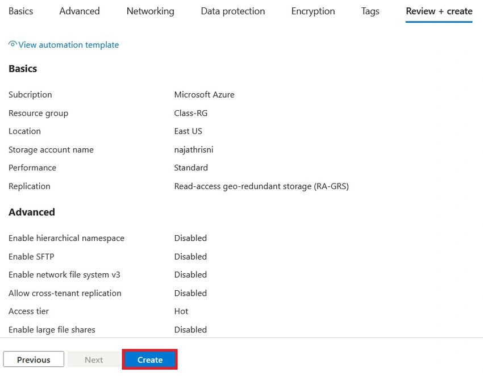This screenshot has height=376, width=483.
Task: Click the Advanced section heading
Action: (x=32, y=212)
